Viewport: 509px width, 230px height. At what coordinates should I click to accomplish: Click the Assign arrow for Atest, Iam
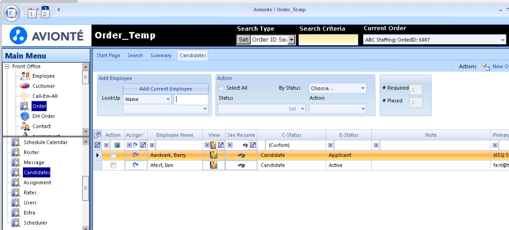click(136, 165)
